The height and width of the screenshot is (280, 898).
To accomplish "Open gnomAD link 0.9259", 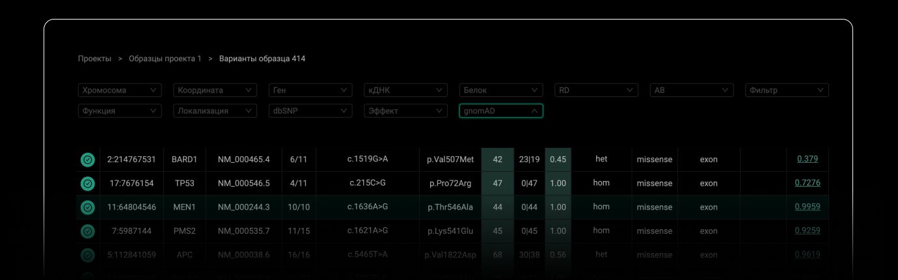I will coord(808,231).
